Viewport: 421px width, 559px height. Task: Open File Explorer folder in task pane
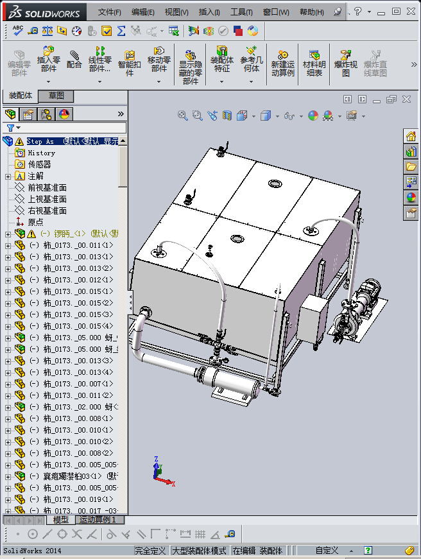coord(411,166)
